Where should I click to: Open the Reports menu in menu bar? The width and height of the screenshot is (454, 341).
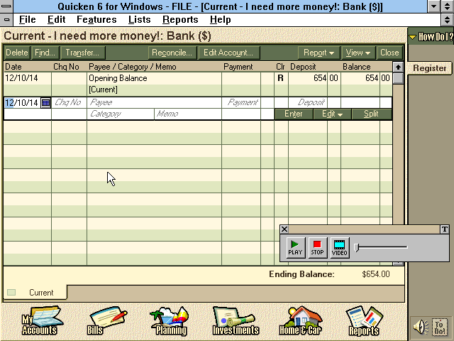[x=180, y=20]
